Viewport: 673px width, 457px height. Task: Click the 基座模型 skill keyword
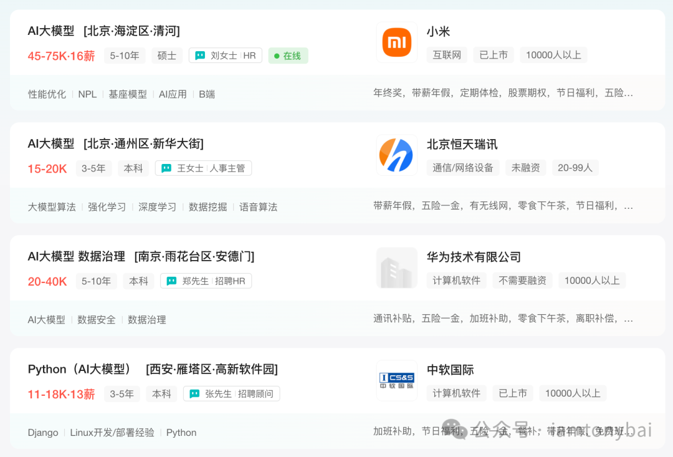128,94
